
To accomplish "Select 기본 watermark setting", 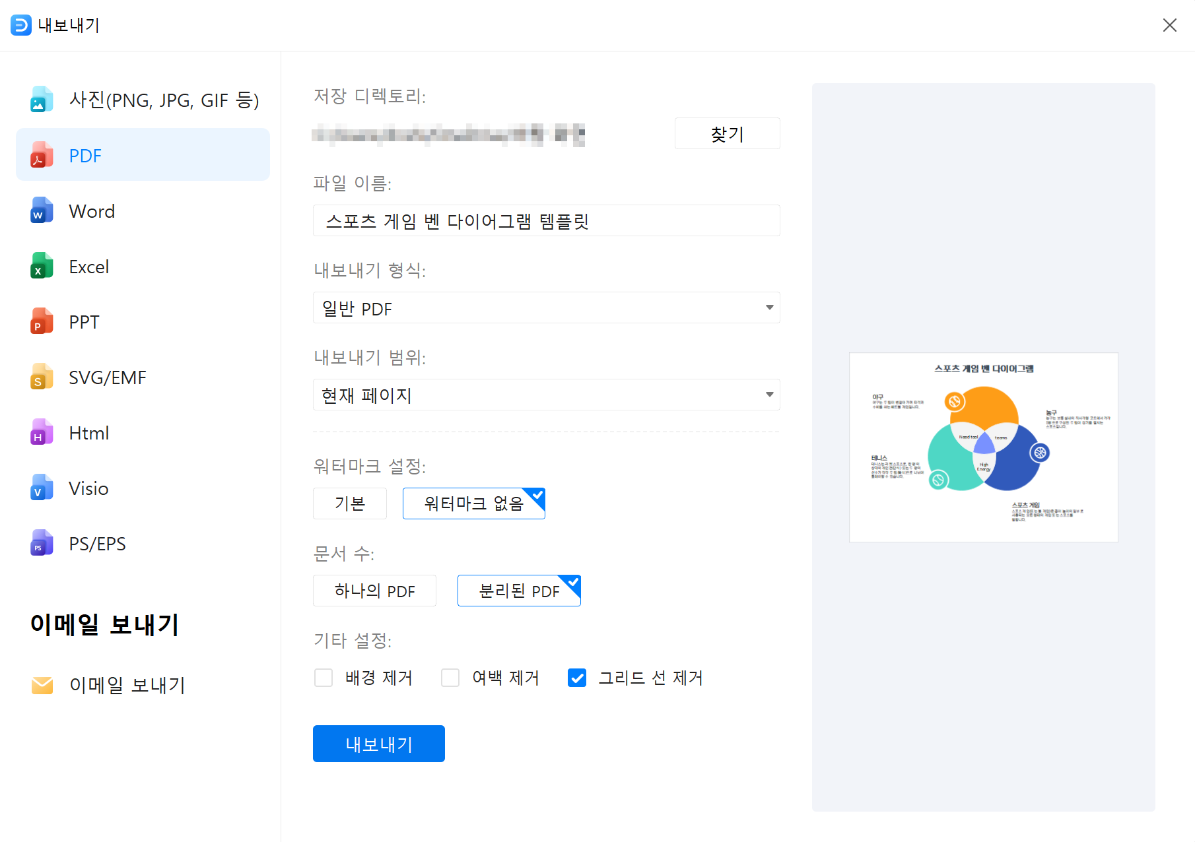I will point(350,503).
